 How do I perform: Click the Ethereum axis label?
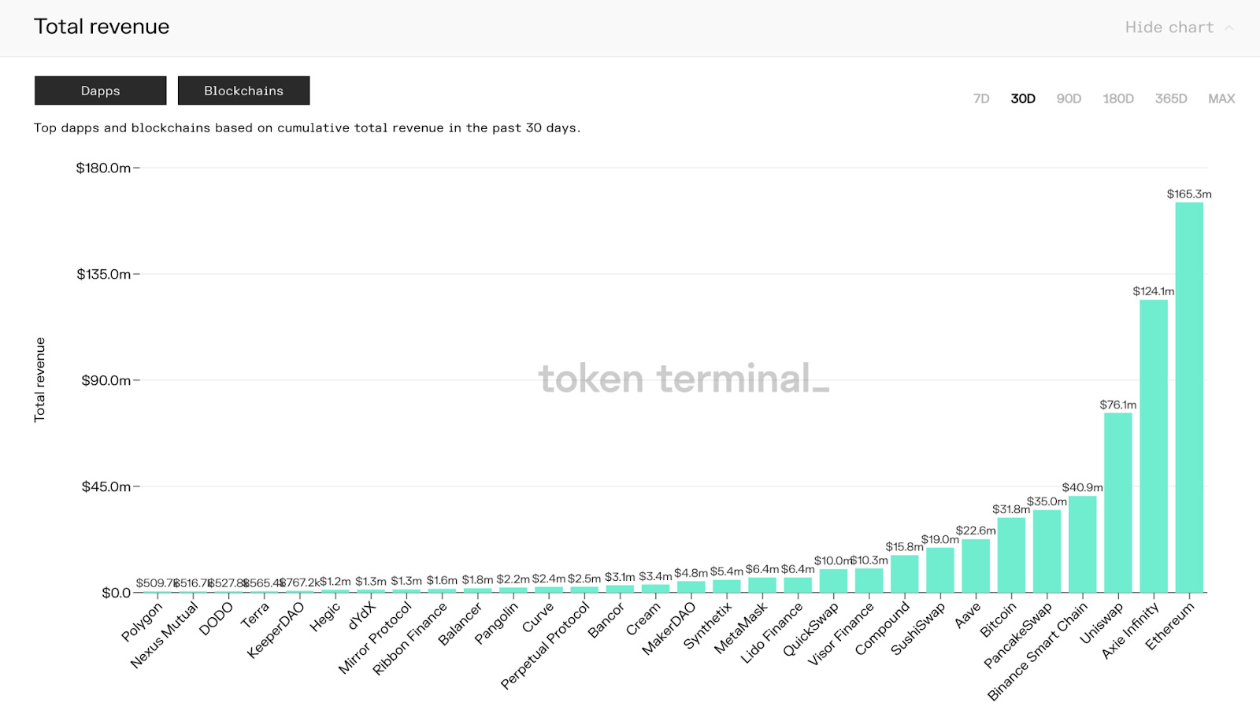point(1170,626)
